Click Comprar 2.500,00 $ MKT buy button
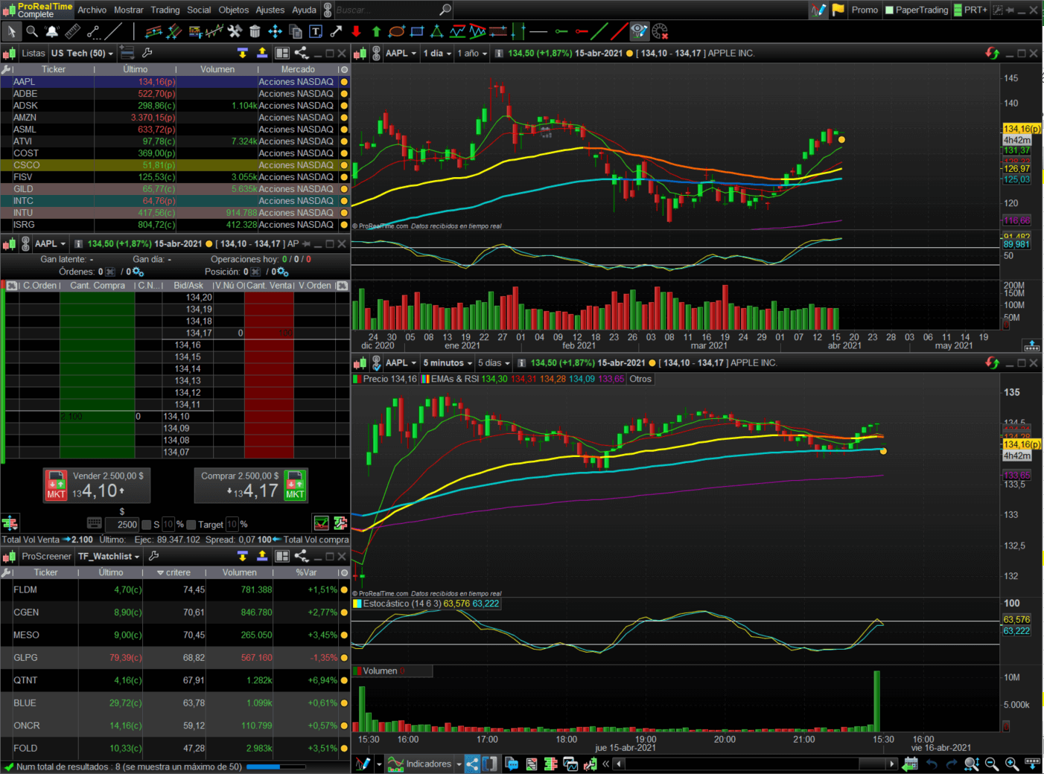 point(251,485)
